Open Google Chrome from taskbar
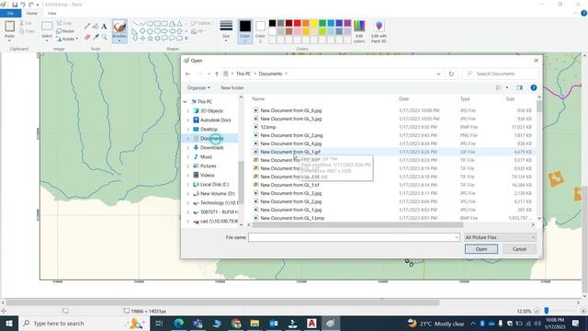 tap(236, 323)
